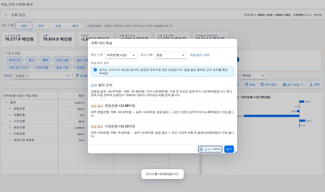Click the 165.4 bar in the chart
Viewport: 325px width, 192px height.
[x=302, y=101]
